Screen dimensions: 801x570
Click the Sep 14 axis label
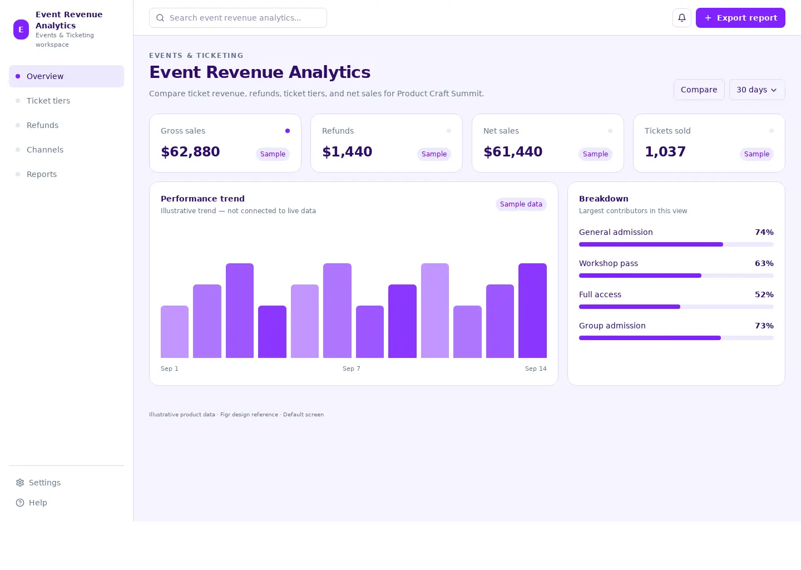pyautogui.click(x=536, y=368)
